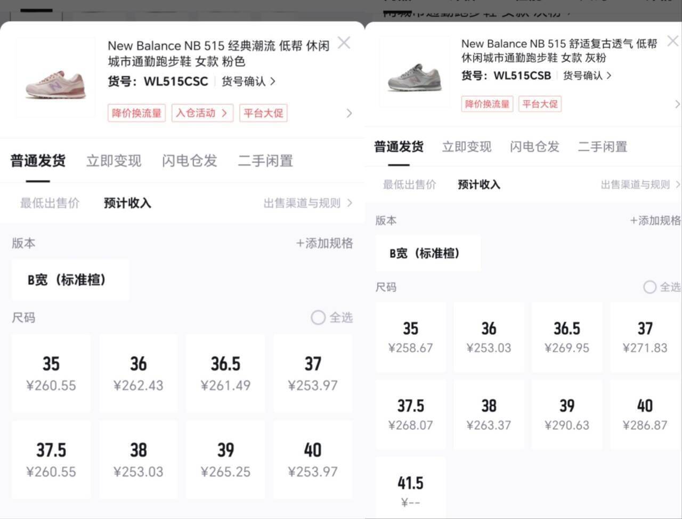Open grey shoe thumbnail in right panel
Image resolution: width=682 pixels, height=519 pixels.
pyautogui.click(x=414, y=72)
